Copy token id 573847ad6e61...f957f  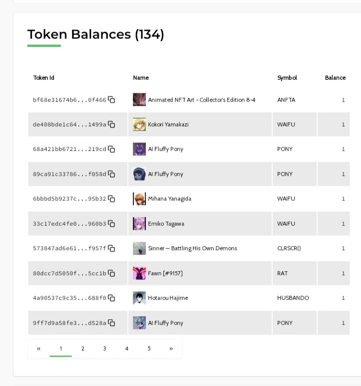coord(111,248)
